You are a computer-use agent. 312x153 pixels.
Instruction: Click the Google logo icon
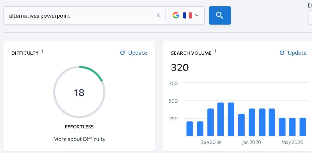(176, 15)
